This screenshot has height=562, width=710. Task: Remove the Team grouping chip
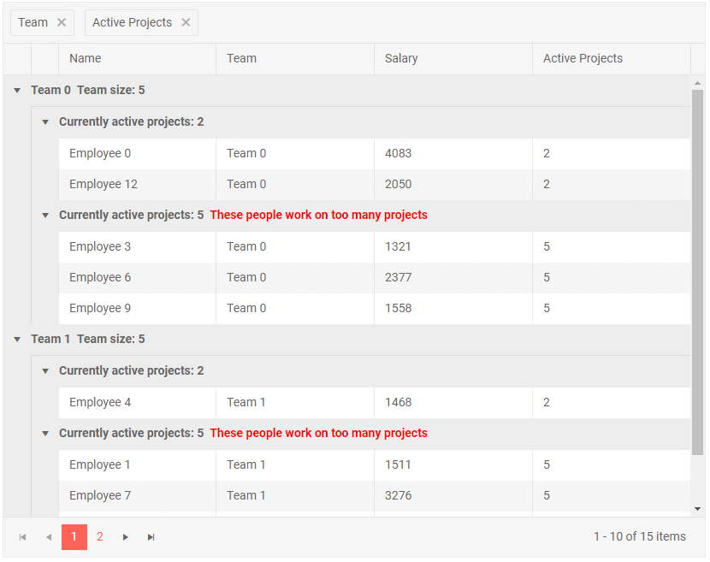[62, 23]
